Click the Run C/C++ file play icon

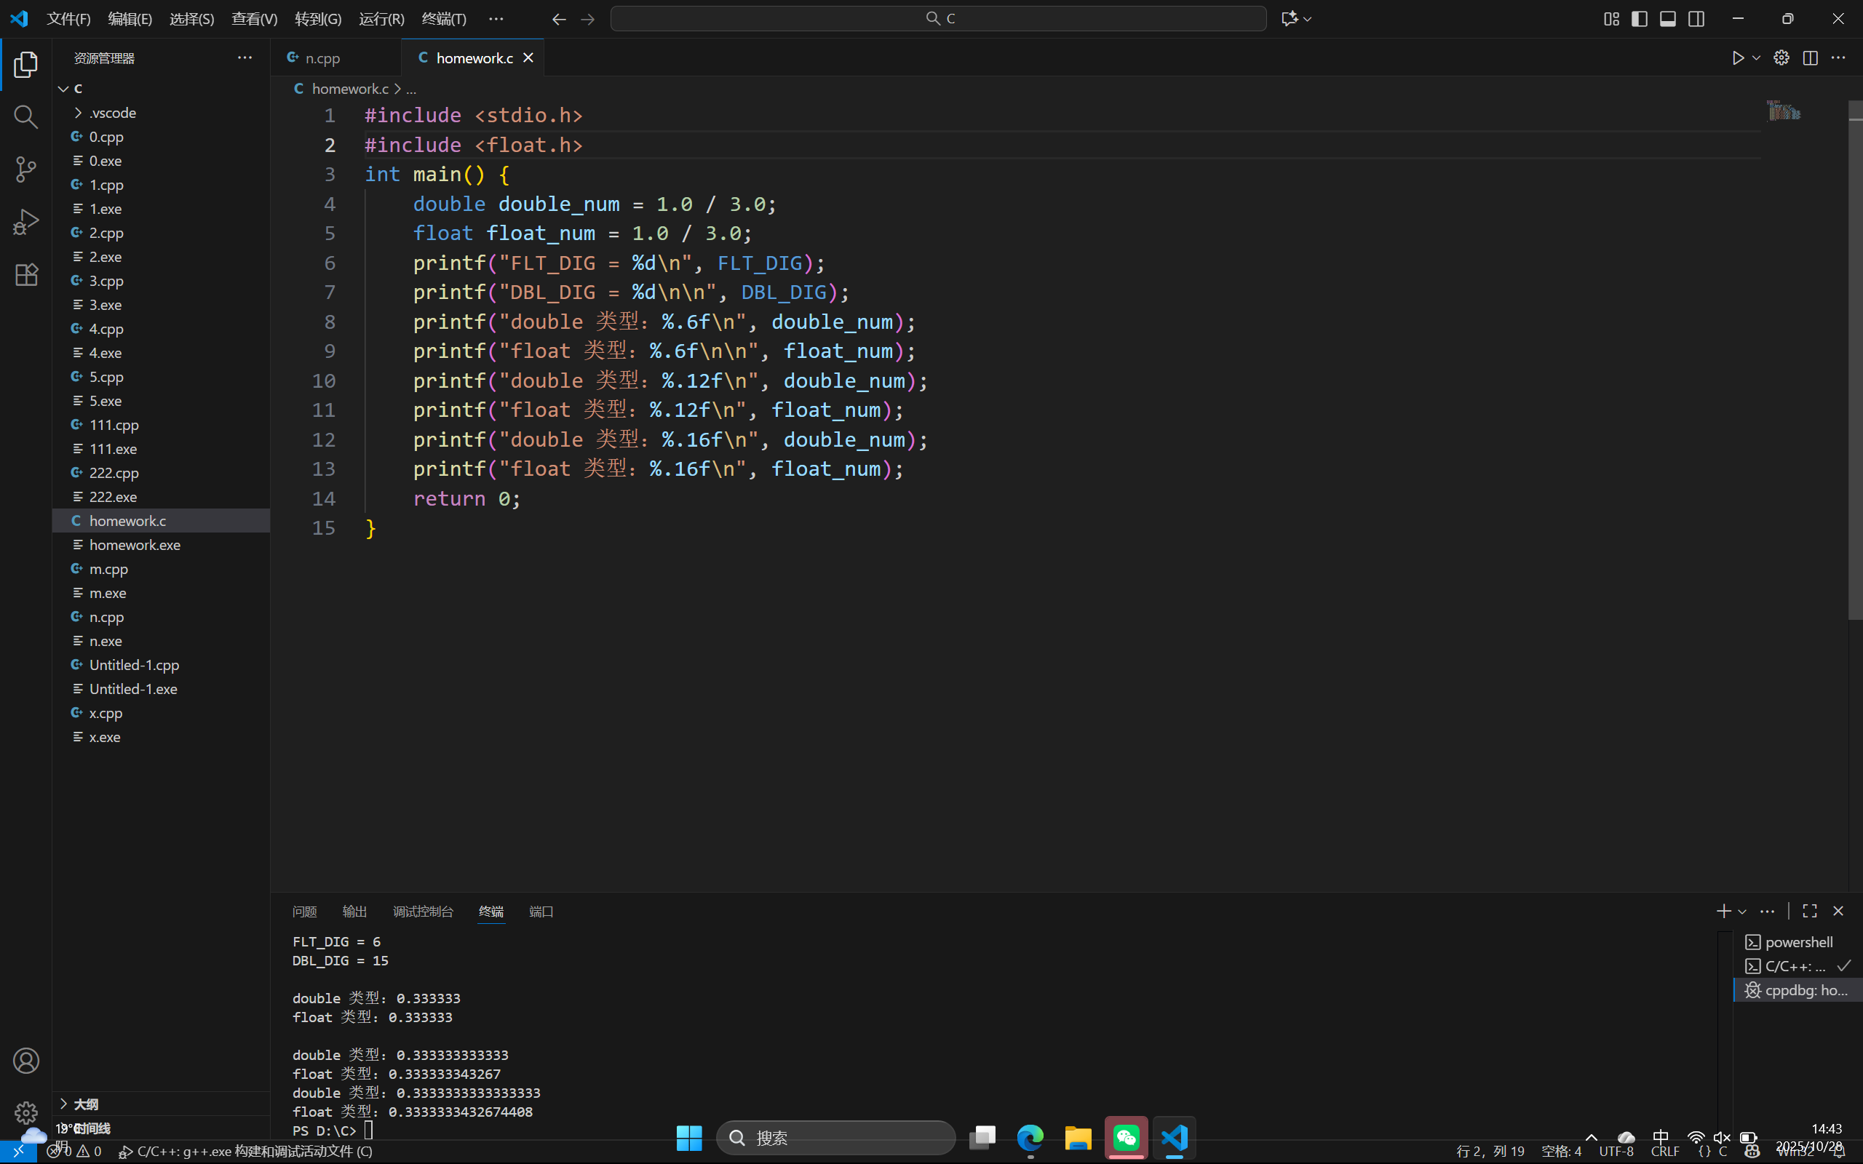[x=1738, y=57]
